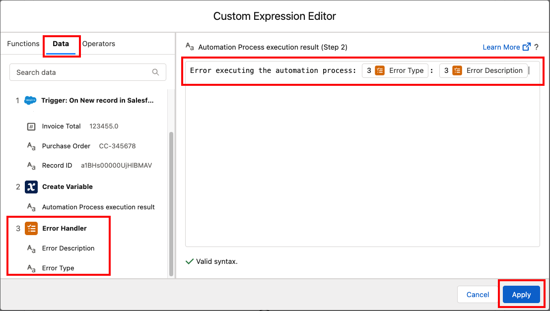This screenshot has height=311, width=550.
Task: Click the orange Error Handler step icon
Action: pos(31,229)
